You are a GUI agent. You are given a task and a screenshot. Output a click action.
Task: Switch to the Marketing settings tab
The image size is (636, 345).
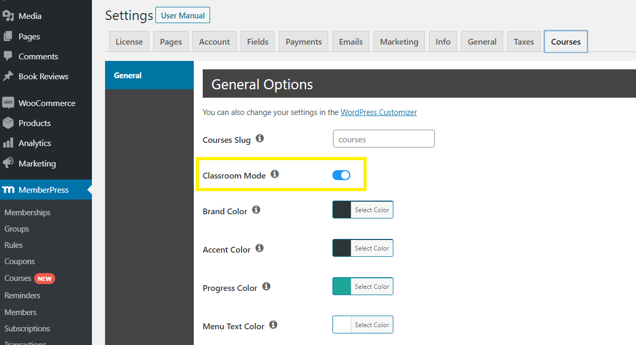(x=399, y=41)
